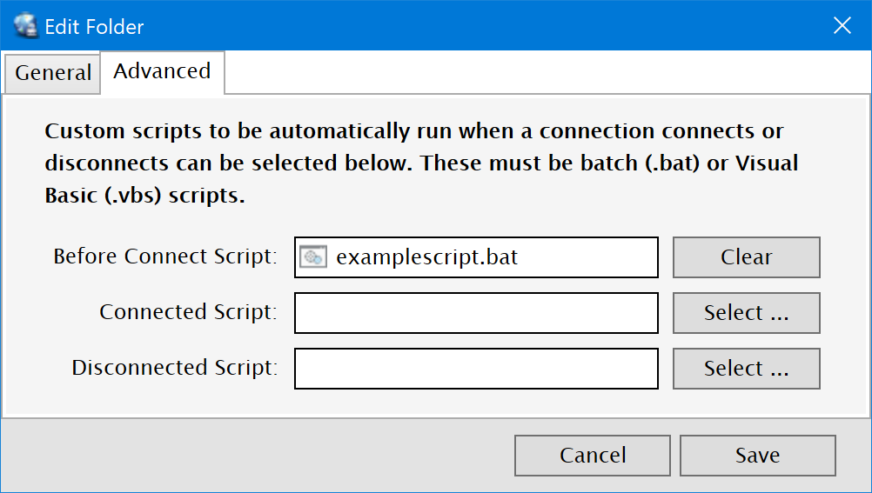Click the batch file icon beside examplescript.bat
The width and height of the screenshot is (872, 493).
(x=312, y=257)
